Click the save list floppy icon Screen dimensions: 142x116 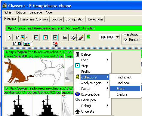click(55, 44)
